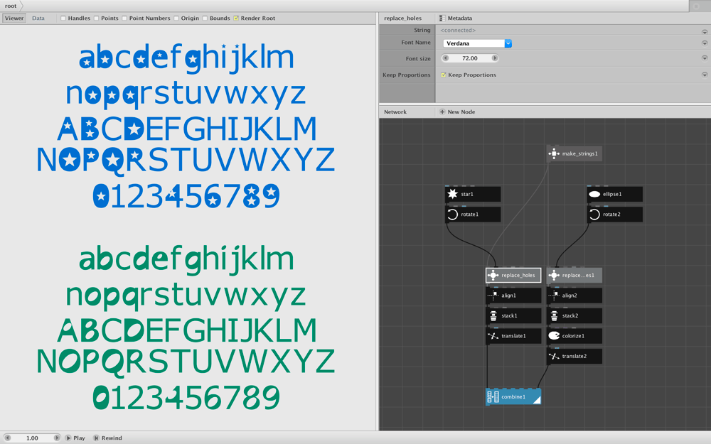Open the Verdana font name dropdown

[478, 43]
